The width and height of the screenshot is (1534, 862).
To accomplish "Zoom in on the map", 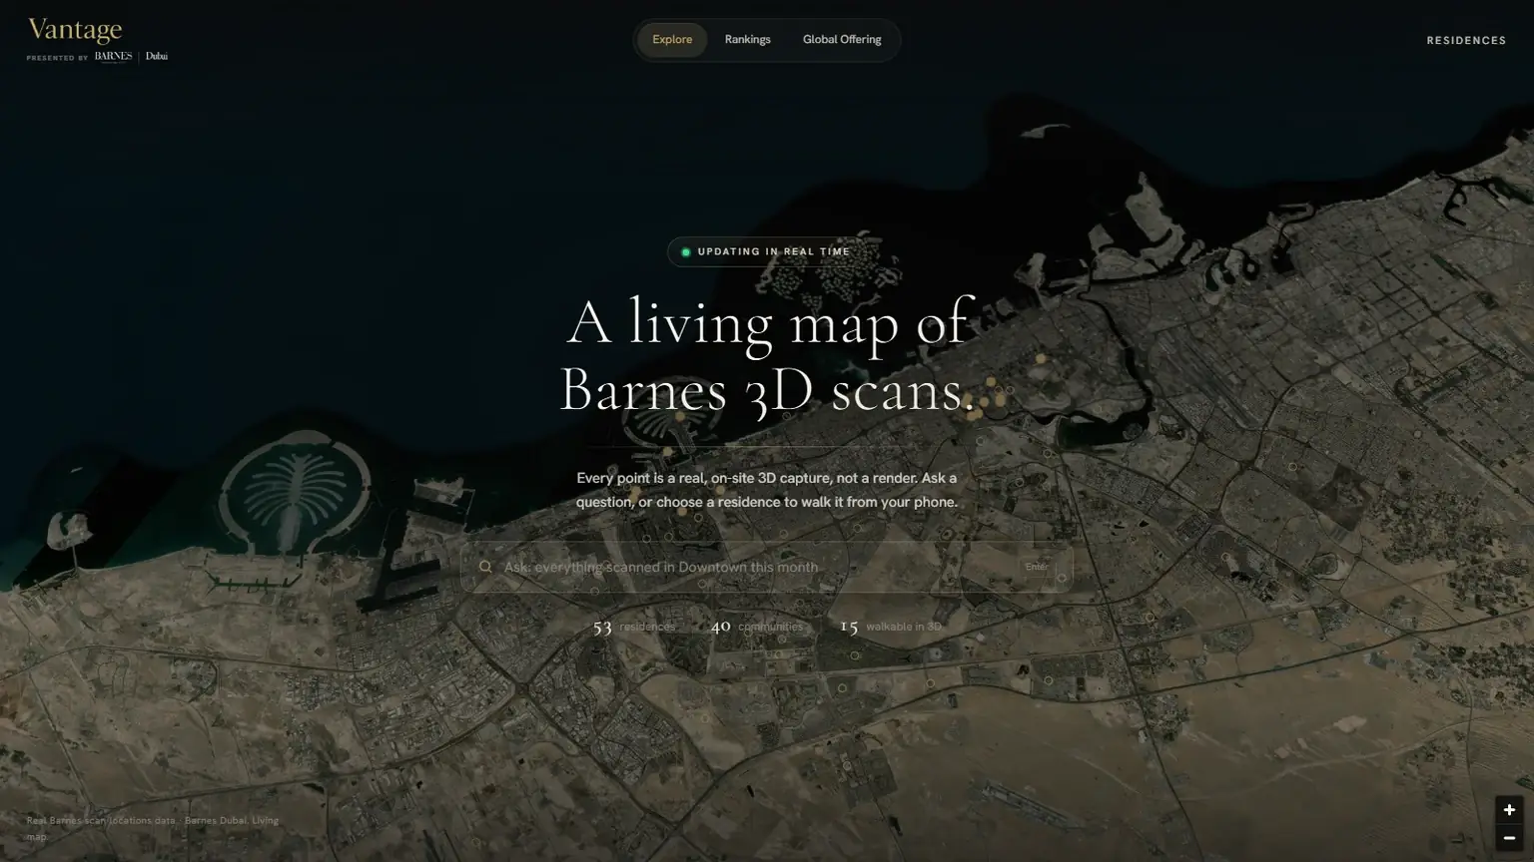I will tap(1509, 810).
